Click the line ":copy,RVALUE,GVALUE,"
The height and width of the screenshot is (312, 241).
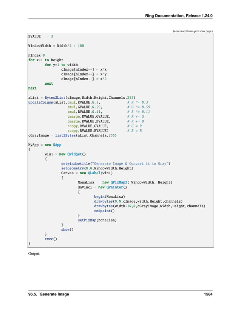[x=88, y=126]
